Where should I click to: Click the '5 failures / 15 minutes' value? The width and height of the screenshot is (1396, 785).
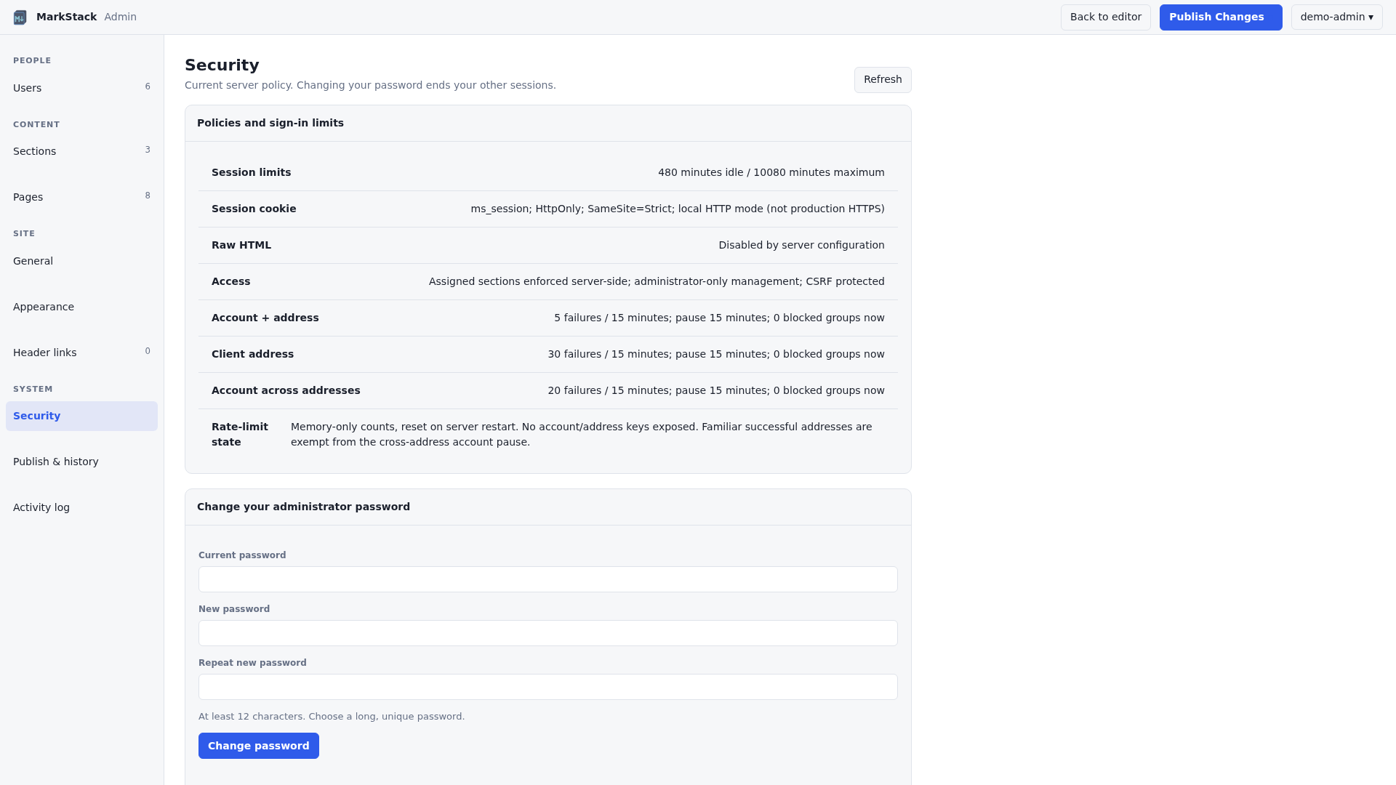pos(719,318)
